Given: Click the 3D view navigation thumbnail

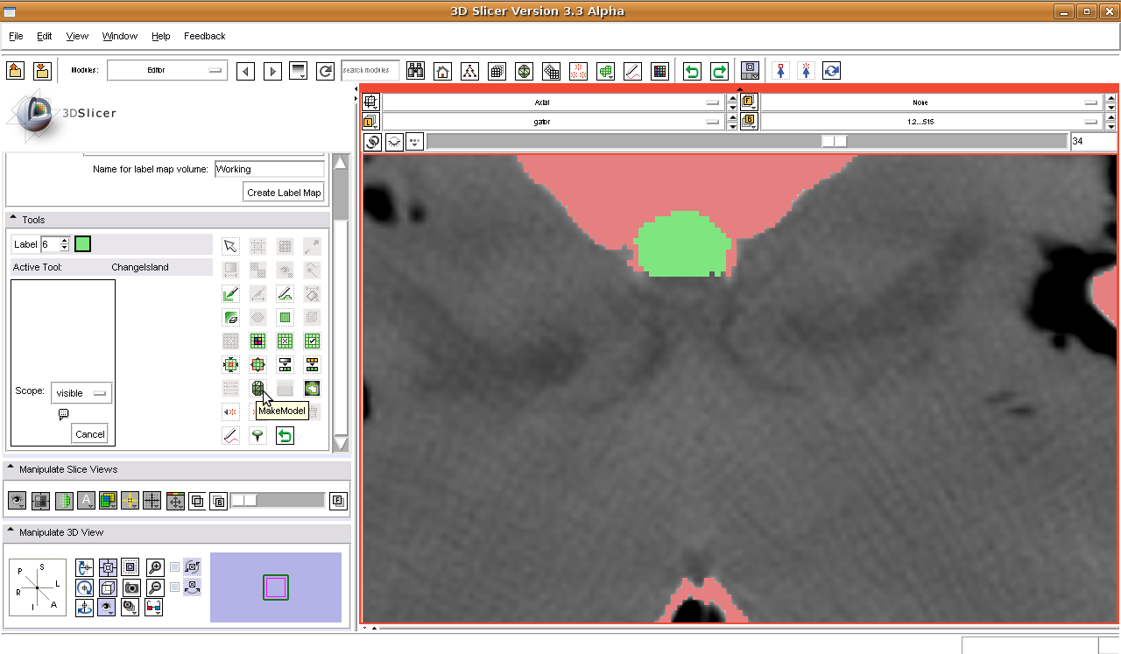Looking at the screenshot, I should pos(276,587).
